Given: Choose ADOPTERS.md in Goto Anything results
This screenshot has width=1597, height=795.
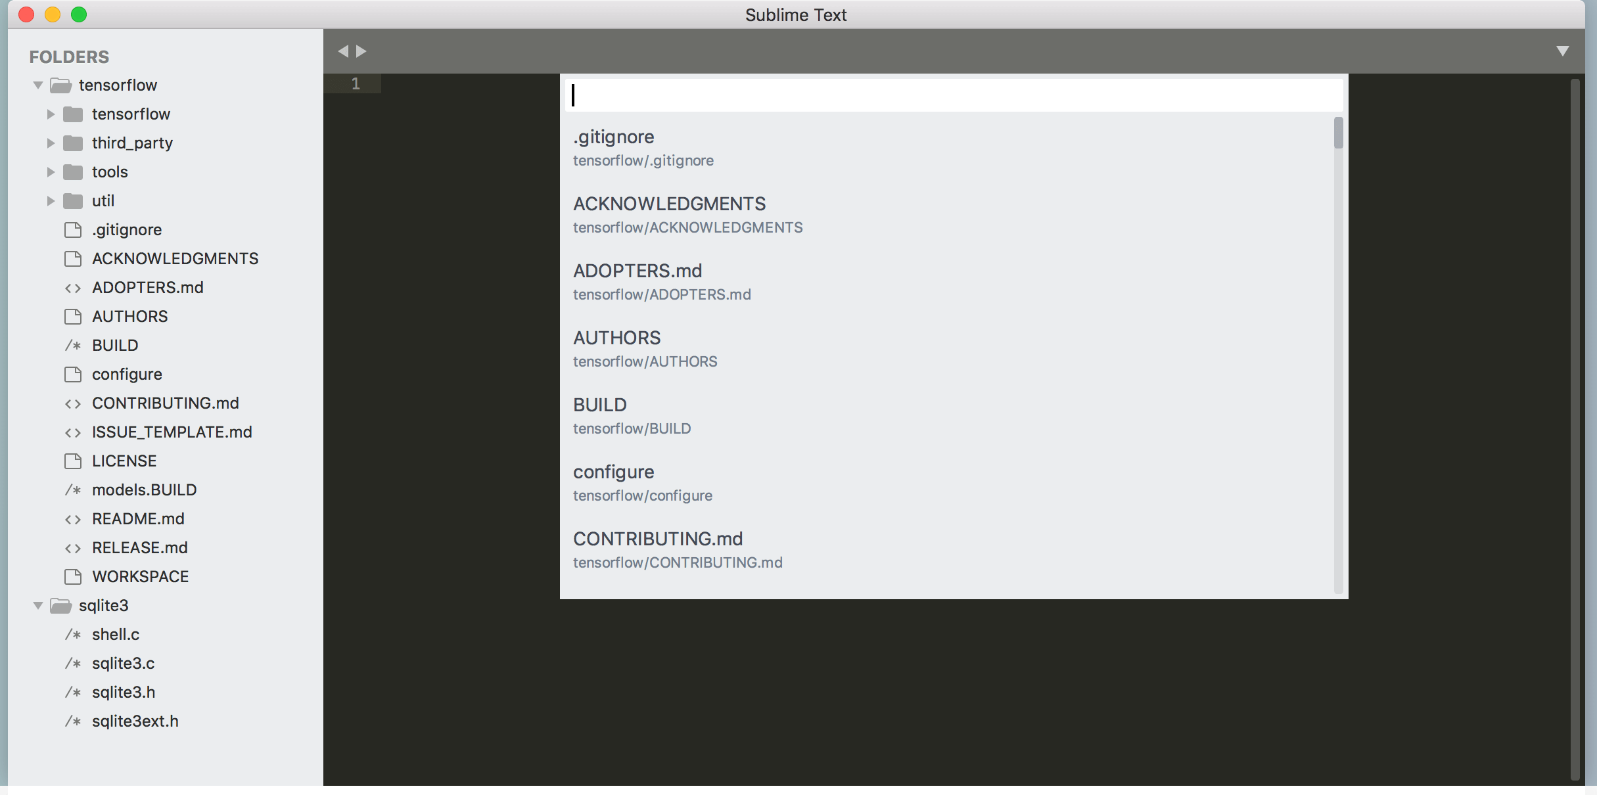Looking at the screenshot, I should (946, 282).
